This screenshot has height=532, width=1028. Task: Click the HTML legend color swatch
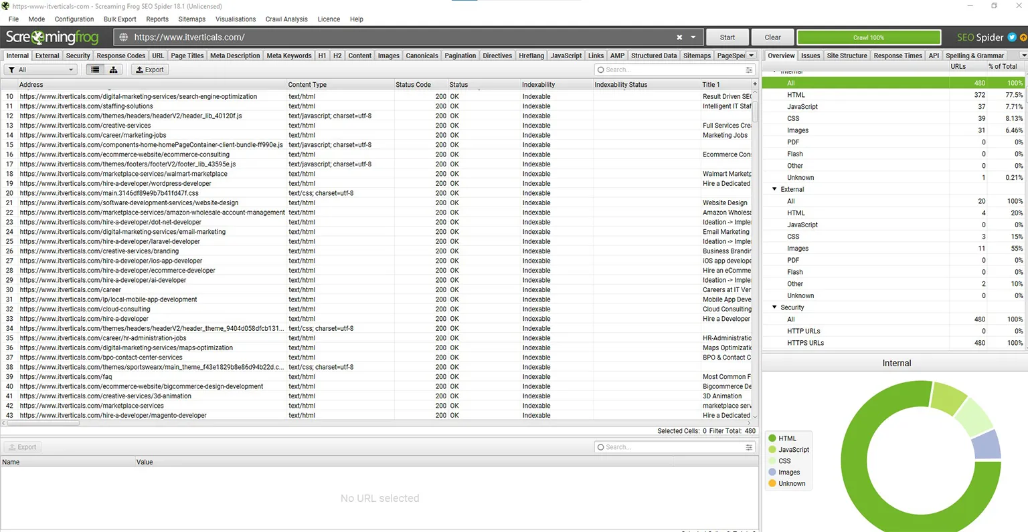tap(772, 438)
